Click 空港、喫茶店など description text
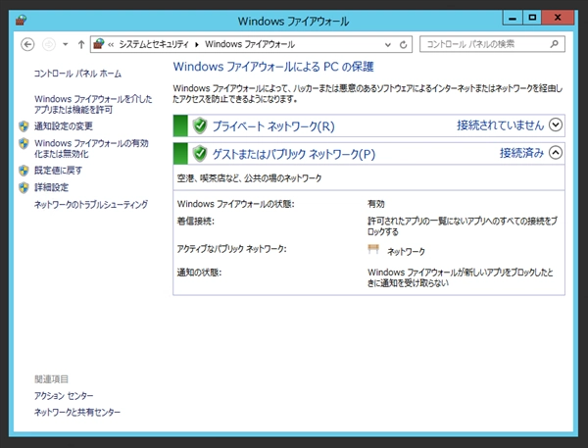Image resolution: width=588 pixels, height=448 pixels. (x=249, y=178)
